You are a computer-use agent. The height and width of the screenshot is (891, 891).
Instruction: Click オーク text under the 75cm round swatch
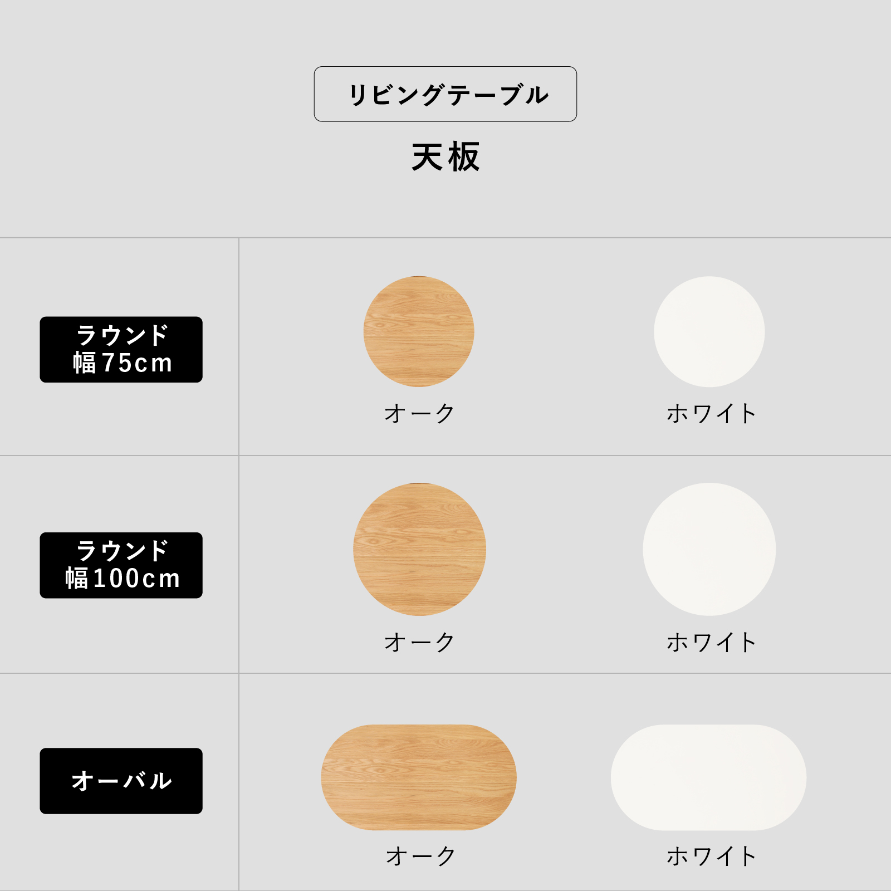[x=419, y=414]
